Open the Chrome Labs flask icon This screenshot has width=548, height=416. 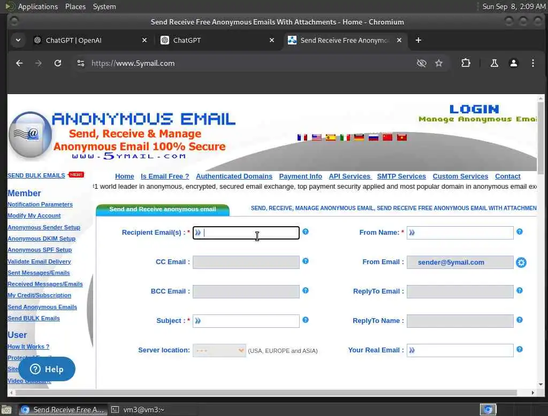coord(494,63)
